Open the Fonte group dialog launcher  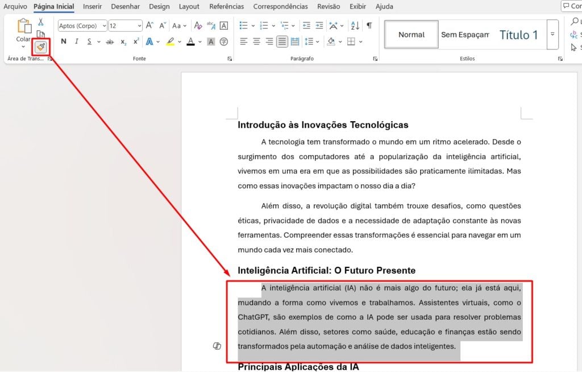pyautogui.click(x=230, y=59)
